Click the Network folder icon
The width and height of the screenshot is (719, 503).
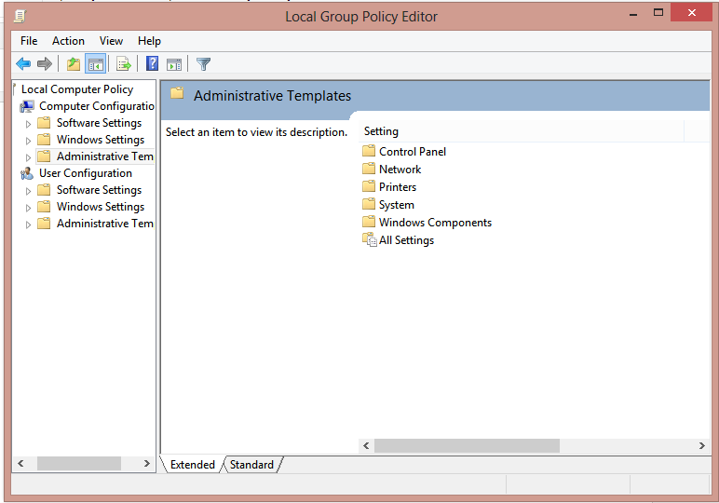[x=369, y=169]
